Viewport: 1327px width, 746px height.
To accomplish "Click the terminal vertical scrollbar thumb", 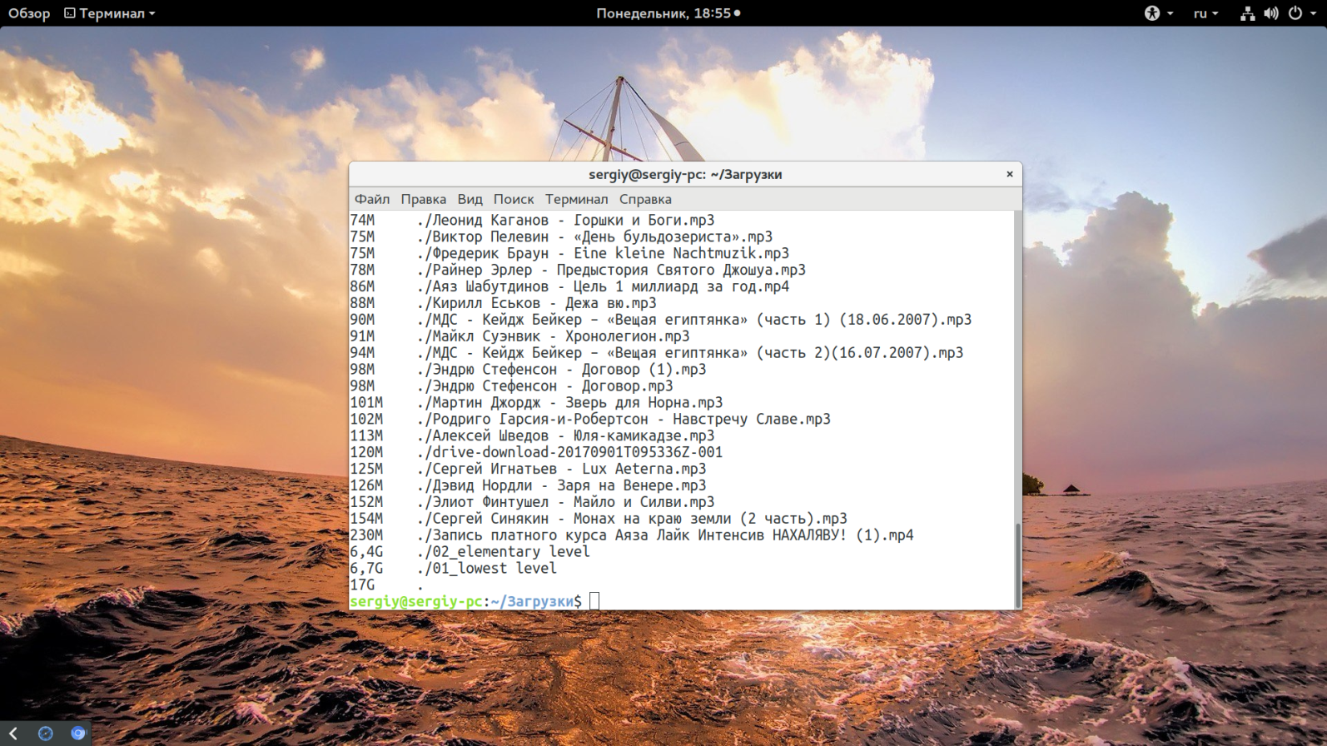I will click(x=1017, y=564).
